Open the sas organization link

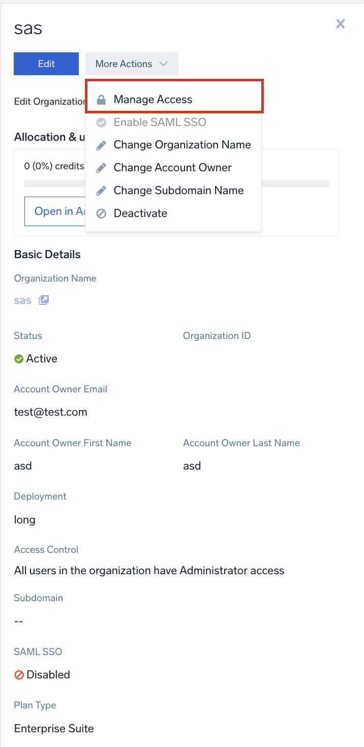22,300
